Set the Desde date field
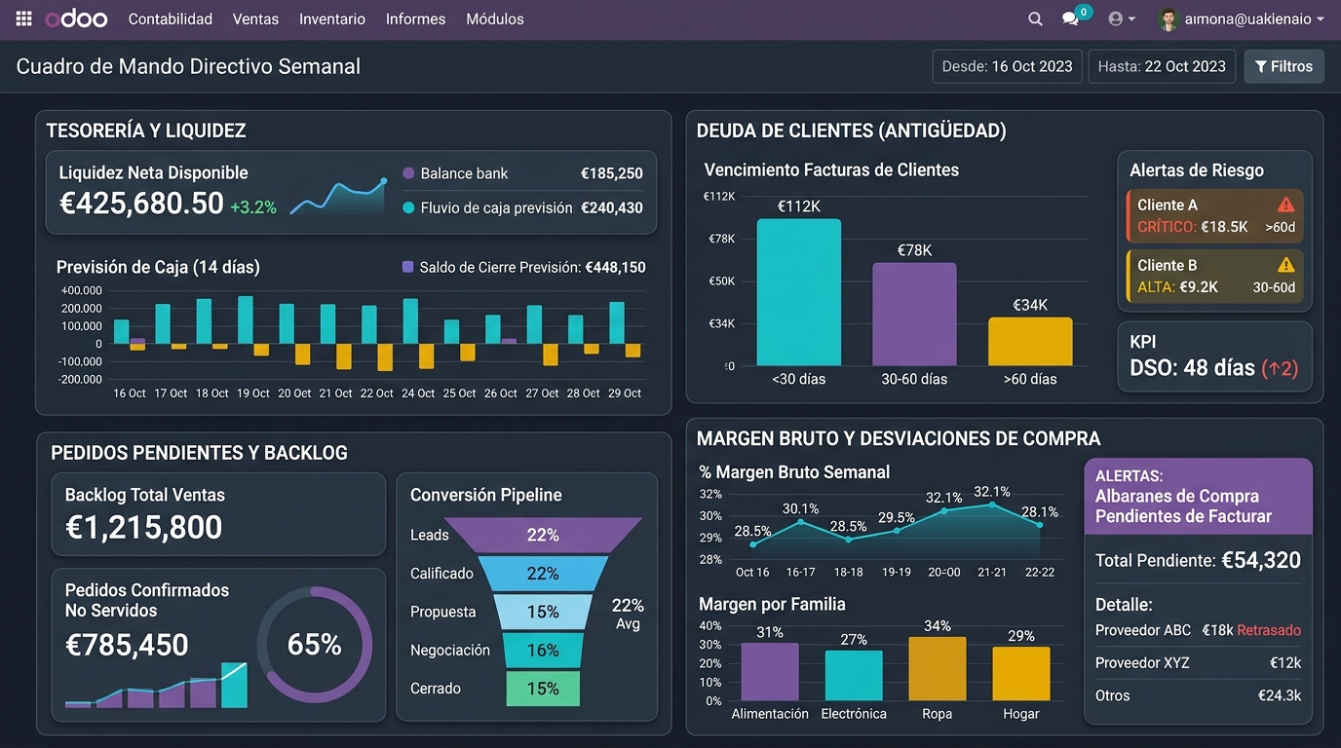The height and width of the screenshot is (748, 1341). pyautogui.click(x=1007, y=66)
